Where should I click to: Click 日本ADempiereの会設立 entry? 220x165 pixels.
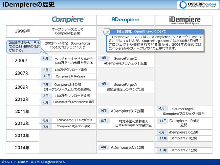pos(133,123)
